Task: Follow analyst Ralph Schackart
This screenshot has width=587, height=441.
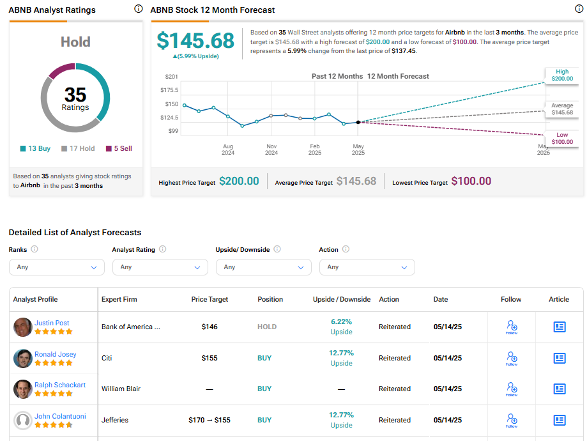Action: (512, 389)
